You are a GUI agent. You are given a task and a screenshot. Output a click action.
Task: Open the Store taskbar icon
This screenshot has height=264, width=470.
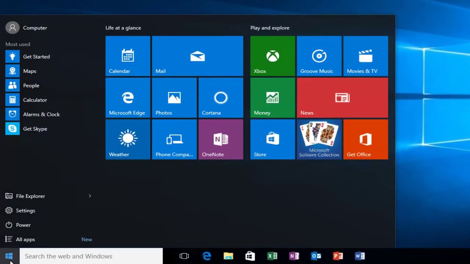point(250,256)
